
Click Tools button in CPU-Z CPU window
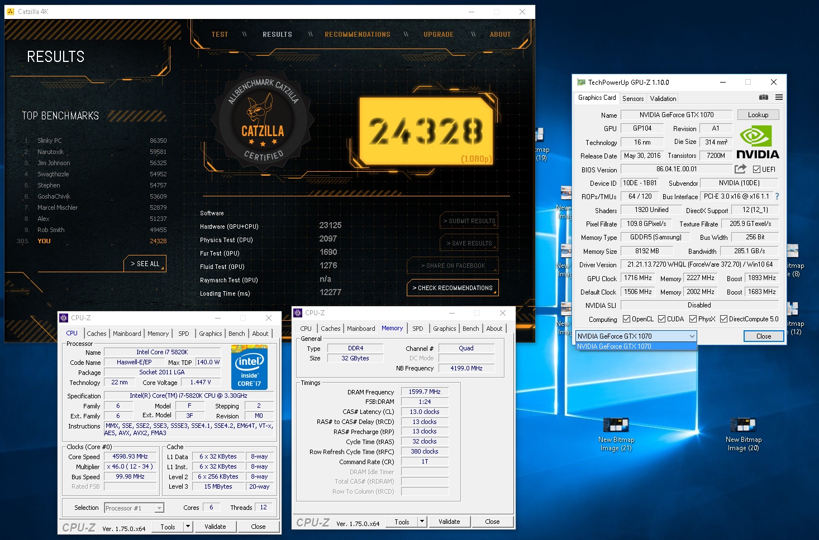[x=168, y=526]
